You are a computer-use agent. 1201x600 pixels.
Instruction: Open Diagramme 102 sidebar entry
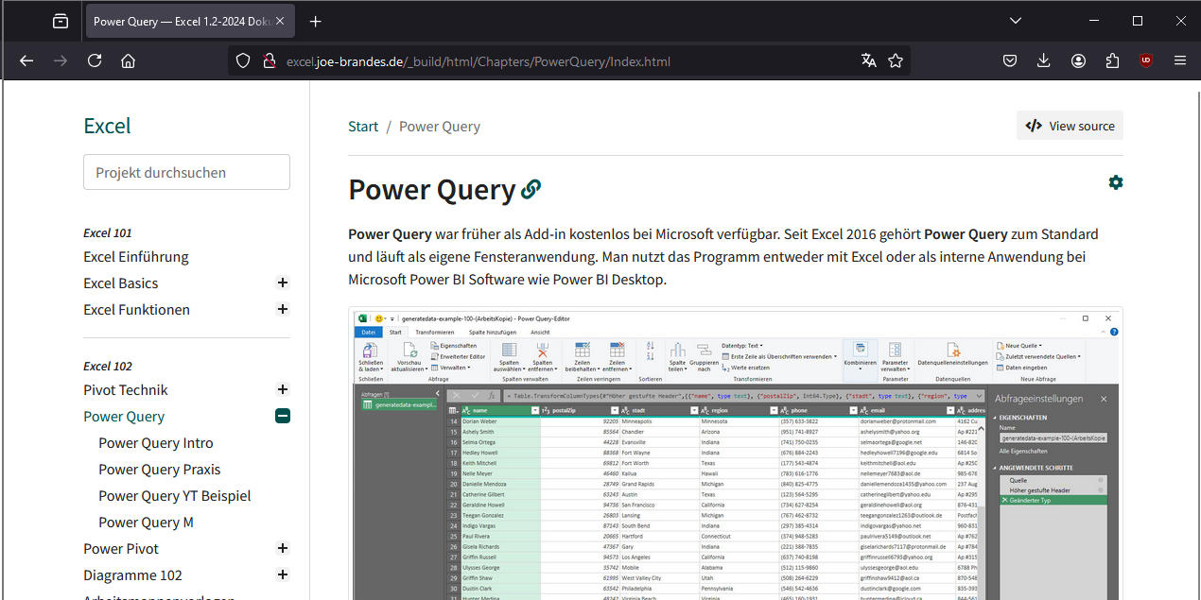coord(132,575)
